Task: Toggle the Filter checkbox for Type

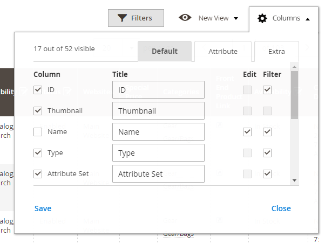Action: pyautogui.click(x=267, y=153)
